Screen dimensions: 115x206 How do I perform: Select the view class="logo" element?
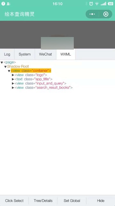coord(31,75)
